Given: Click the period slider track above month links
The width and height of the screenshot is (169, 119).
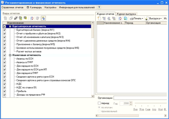Looking at the screenshot, I should point(151,103).
